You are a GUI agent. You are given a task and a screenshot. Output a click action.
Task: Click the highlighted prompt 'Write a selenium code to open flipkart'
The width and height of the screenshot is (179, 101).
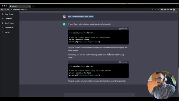pos(81,17)
